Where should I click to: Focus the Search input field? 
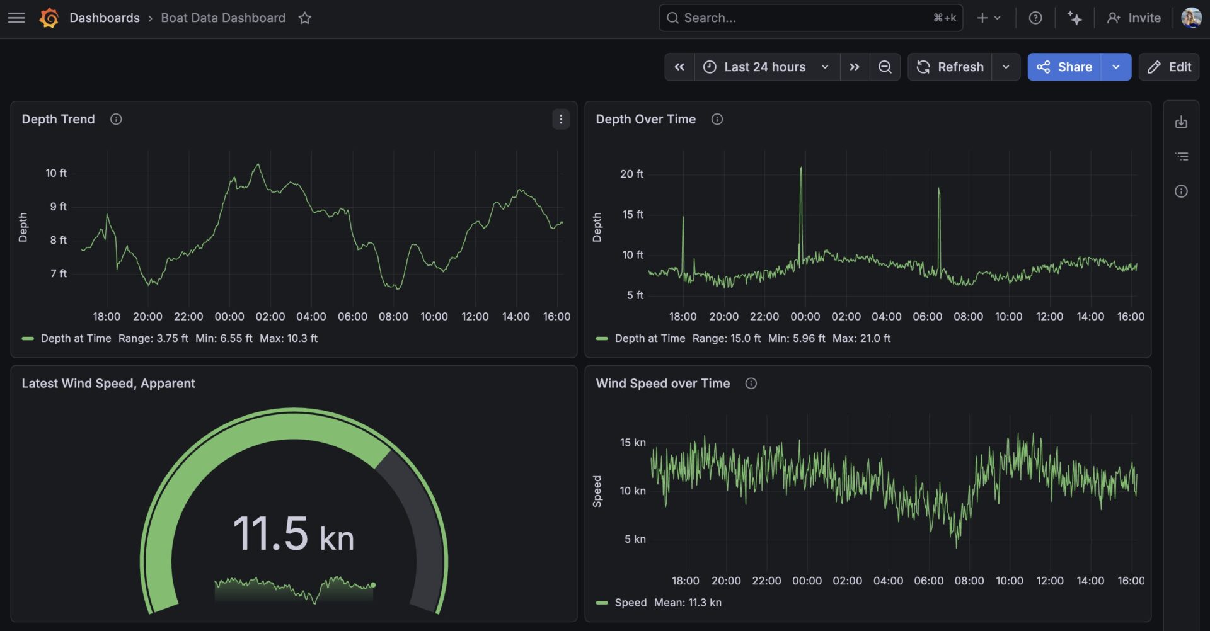click(800, 18)
